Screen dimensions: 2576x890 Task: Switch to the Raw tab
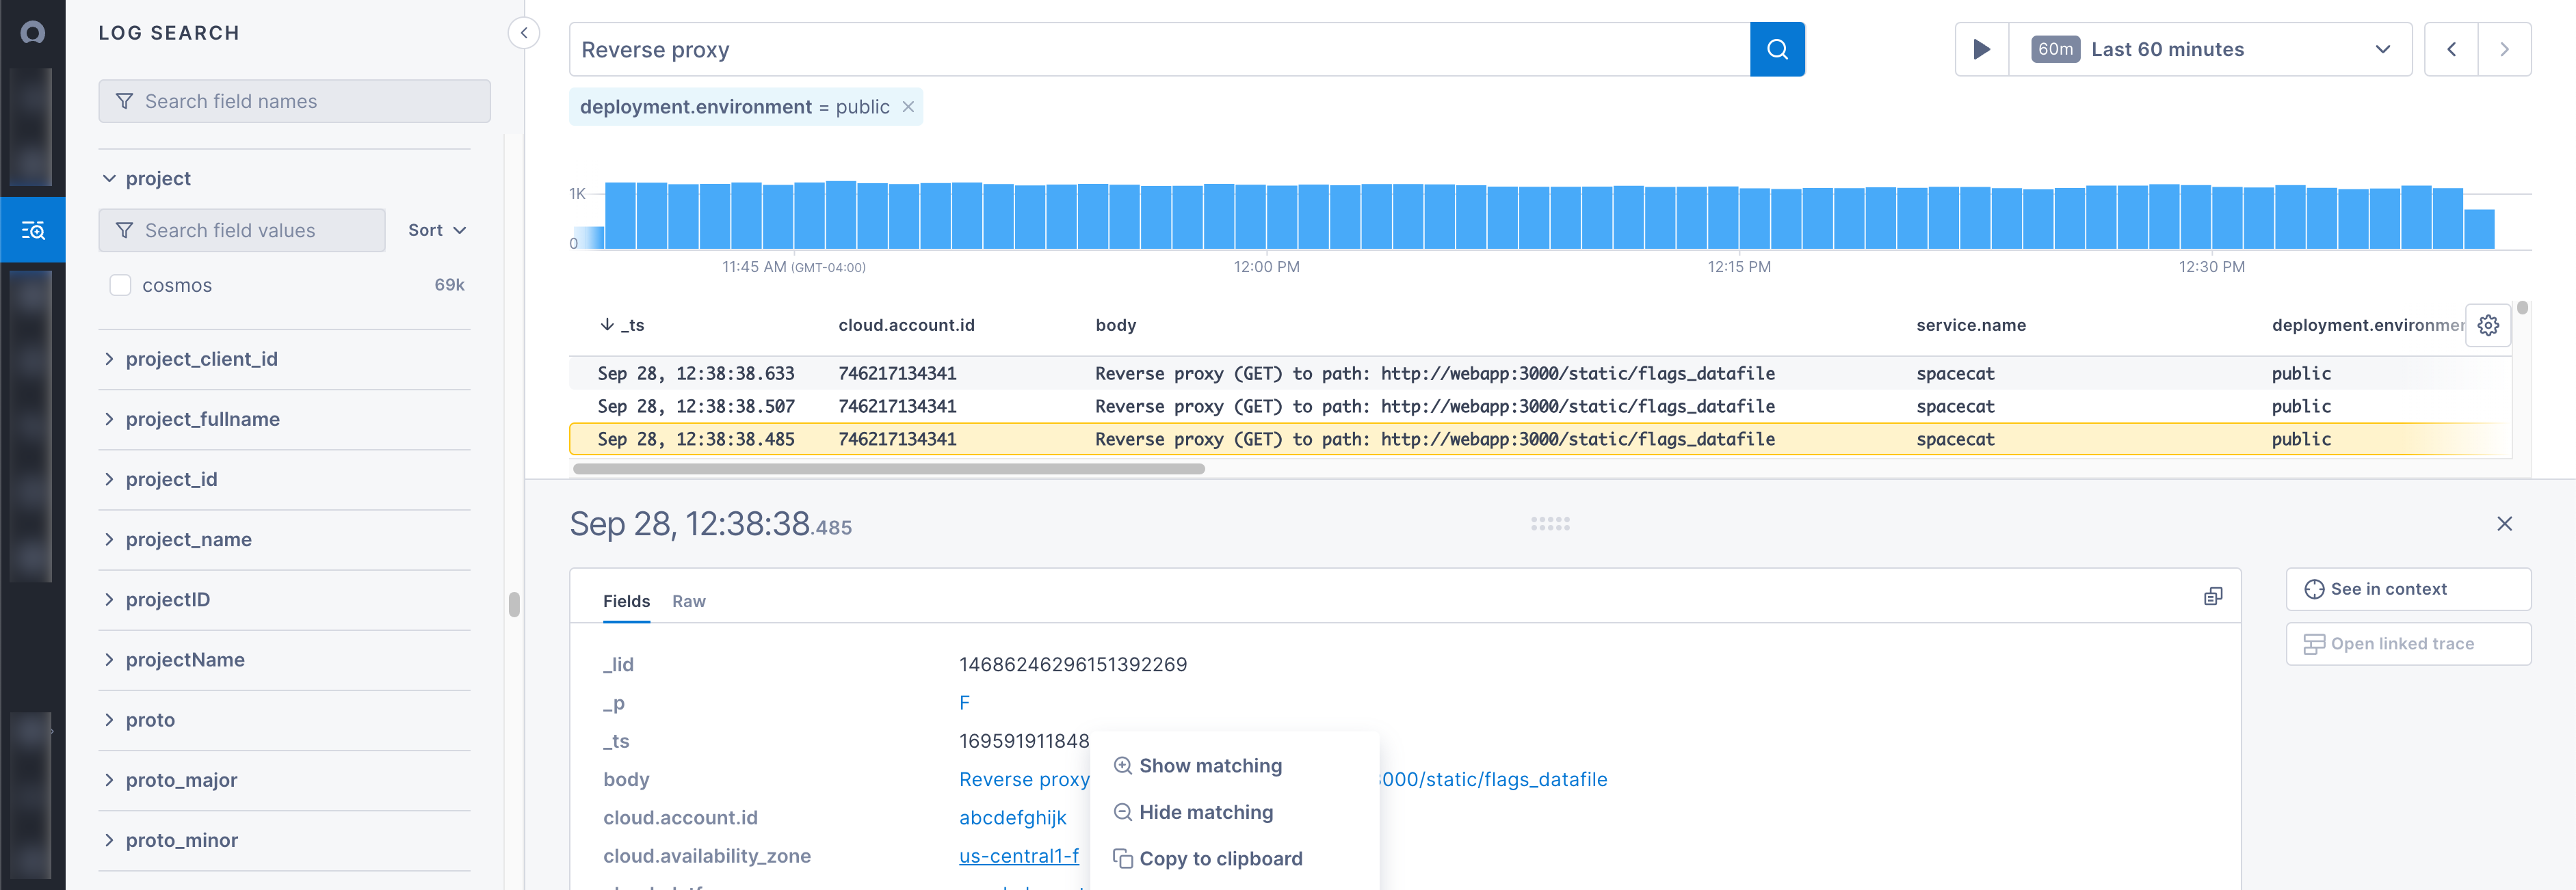coord(688,602)
